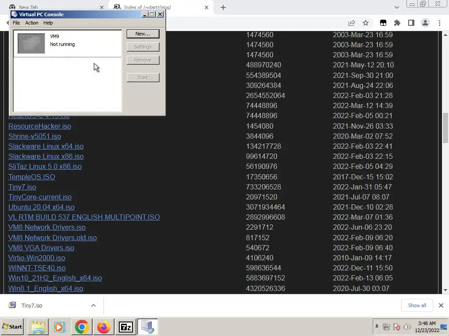This screenshot has width=449, height=336.
Task: Open Win8.1_English_x64.iso link
Action: coord(46,288)
